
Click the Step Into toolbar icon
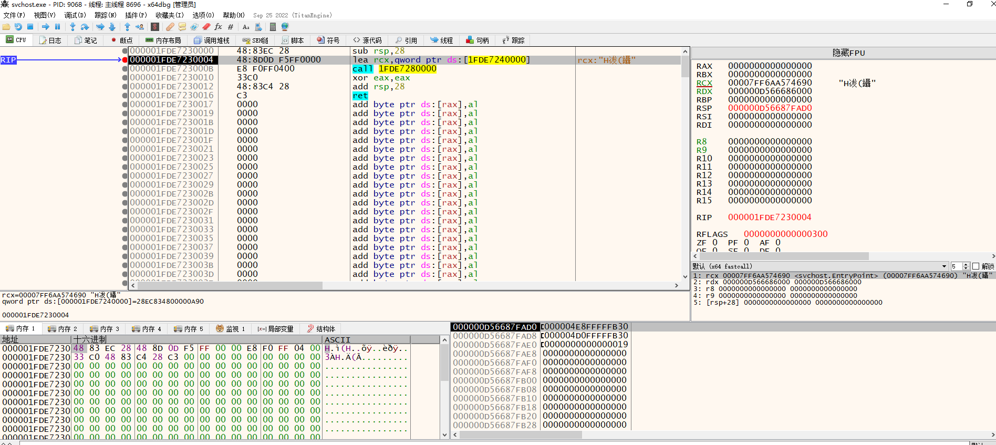[x=72, y=27]
